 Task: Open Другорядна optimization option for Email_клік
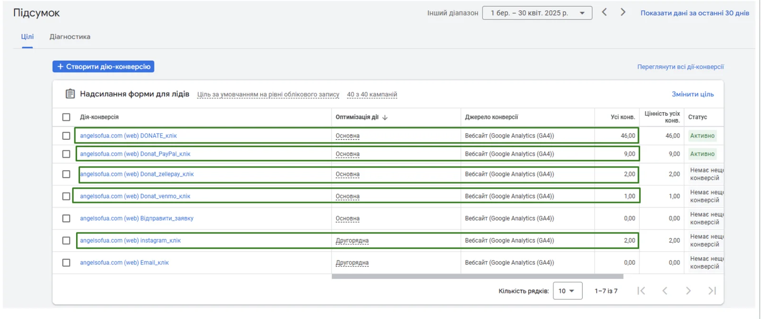pos(352,262)
